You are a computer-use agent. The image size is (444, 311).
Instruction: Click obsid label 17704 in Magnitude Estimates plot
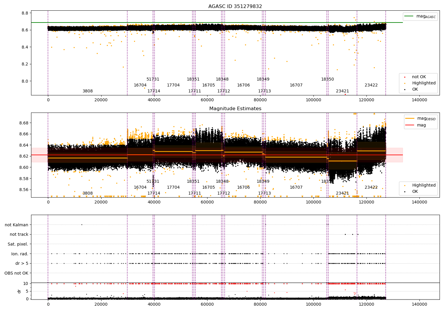[x=173, y=187]
